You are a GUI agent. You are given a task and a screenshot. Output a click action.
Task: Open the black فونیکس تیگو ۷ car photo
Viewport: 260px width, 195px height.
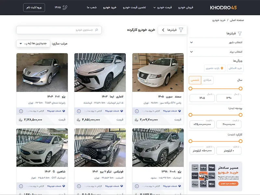point(100,148)
